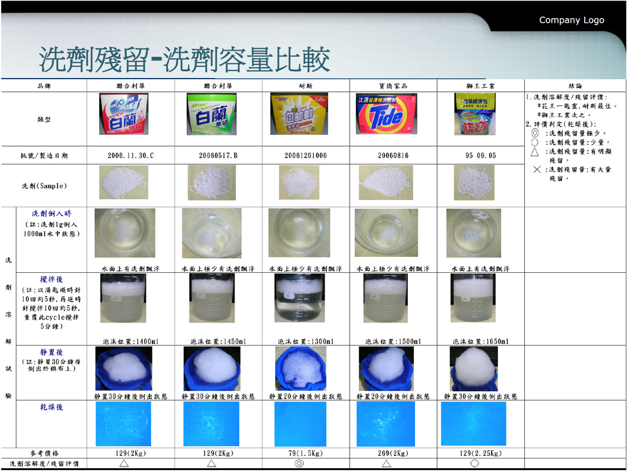Select caption 泡沫位置:1500ml
The height and width of the screenshot is (472, 627).
[393, 341]
